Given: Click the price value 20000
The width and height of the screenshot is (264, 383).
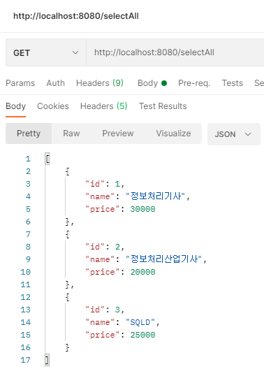Looking at the screenshot, I should (142, 272).
